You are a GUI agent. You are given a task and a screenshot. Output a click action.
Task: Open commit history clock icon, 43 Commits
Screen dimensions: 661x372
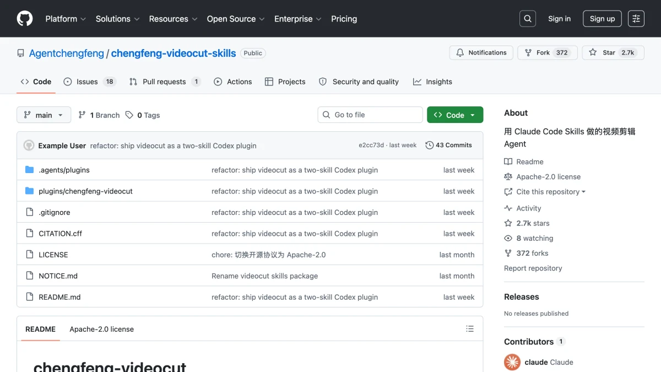(x=449, y=145)
